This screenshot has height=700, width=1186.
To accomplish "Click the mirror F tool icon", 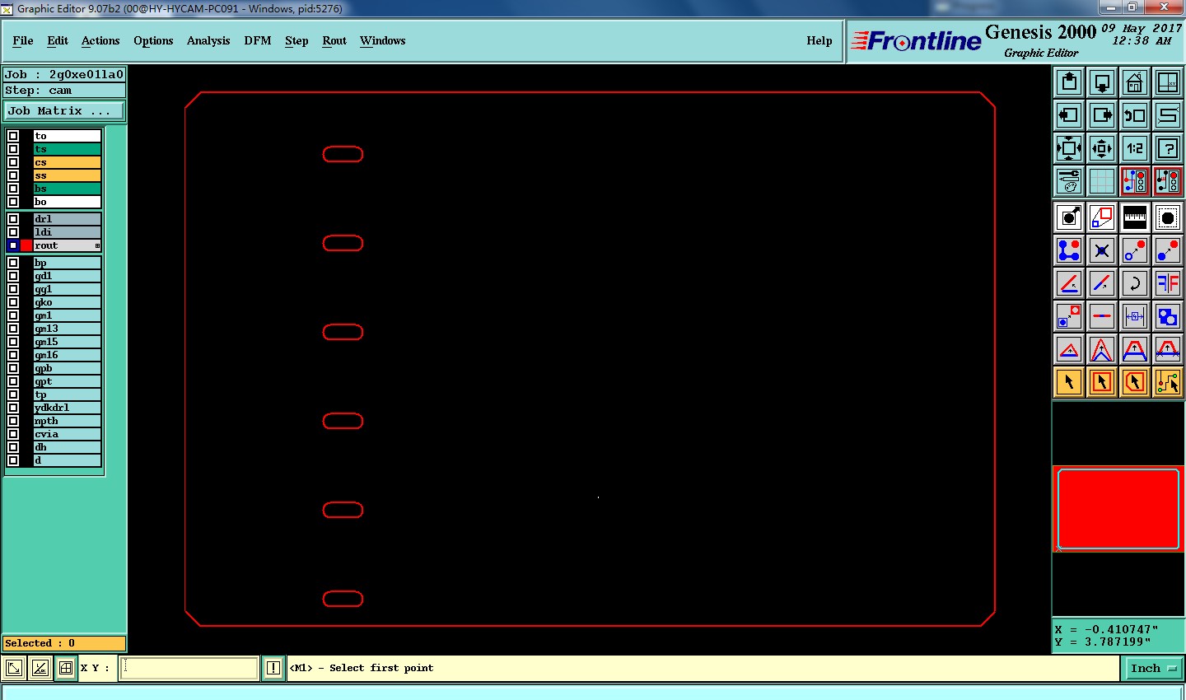I will click(1168, 283).
